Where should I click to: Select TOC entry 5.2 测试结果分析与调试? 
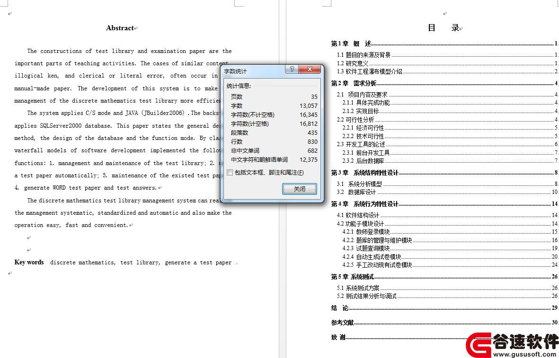[x=447, y=297]
